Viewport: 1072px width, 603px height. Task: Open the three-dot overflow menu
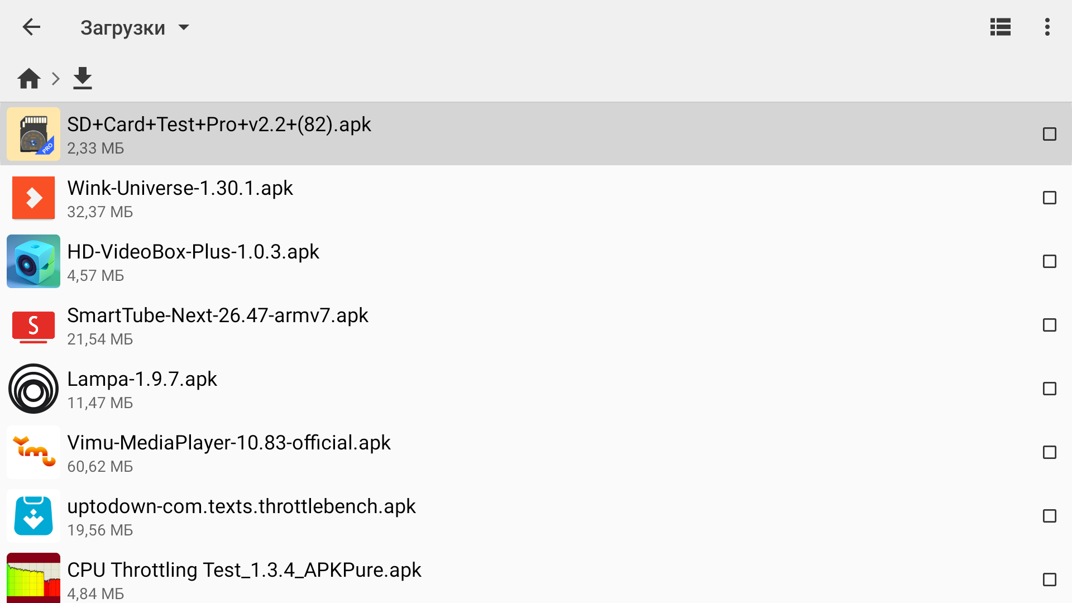point(1047,27)
